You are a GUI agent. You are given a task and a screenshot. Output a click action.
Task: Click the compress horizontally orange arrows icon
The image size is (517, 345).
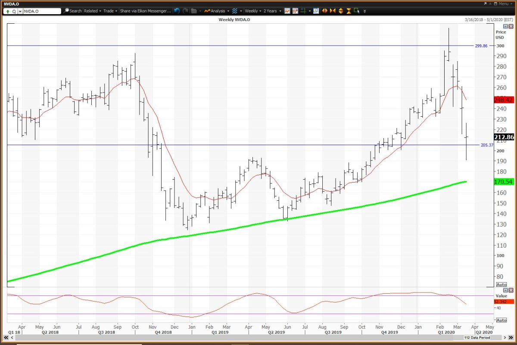tap(333, 11)
